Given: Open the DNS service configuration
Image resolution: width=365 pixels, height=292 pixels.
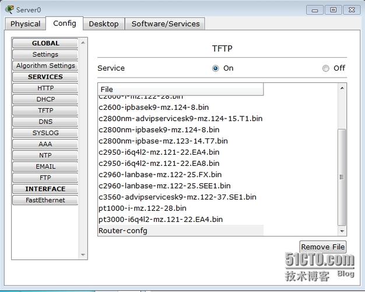Looking at the screenshot, I should pos(45,121).
